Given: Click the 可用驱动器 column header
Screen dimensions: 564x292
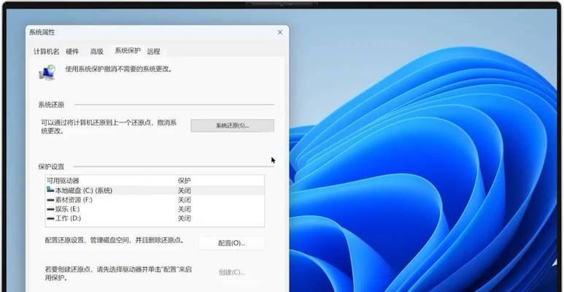Looking at the screenshot, I should coord(63,180).
